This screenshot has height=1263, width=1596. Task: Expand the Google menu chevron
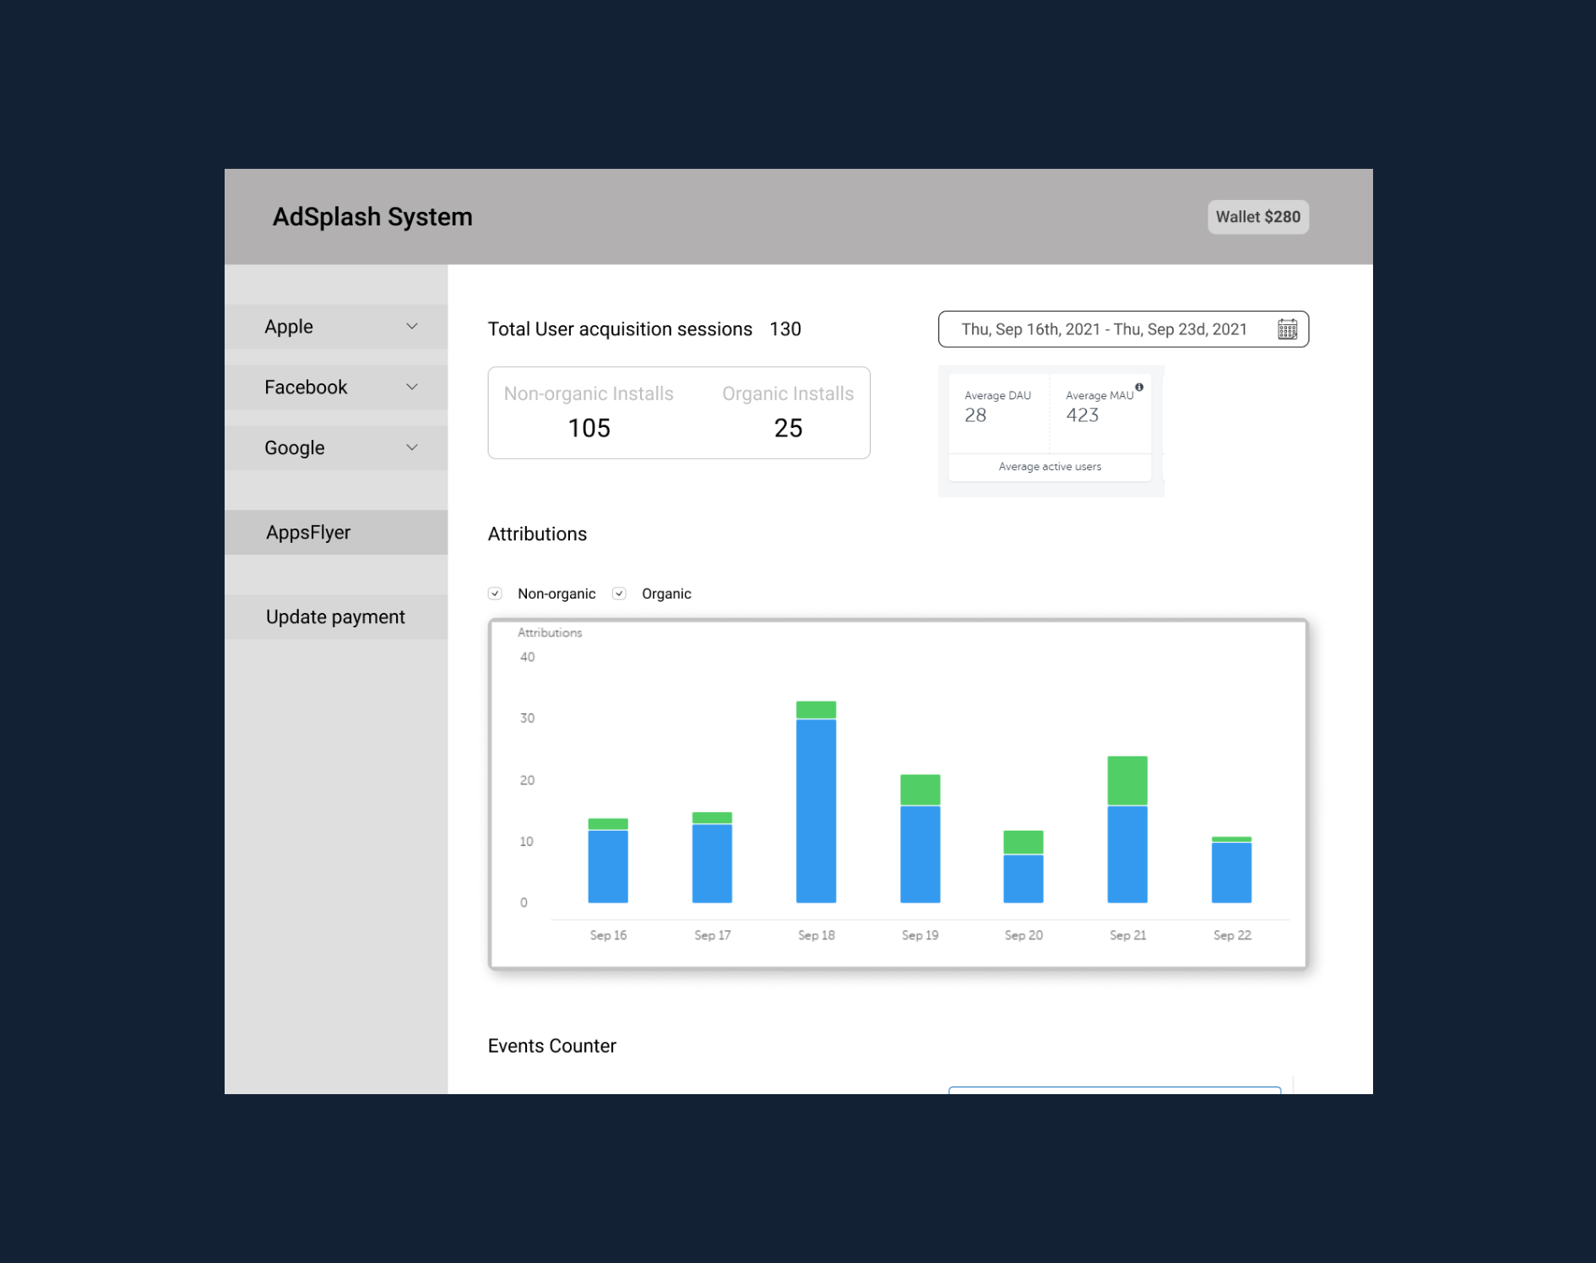412,448
